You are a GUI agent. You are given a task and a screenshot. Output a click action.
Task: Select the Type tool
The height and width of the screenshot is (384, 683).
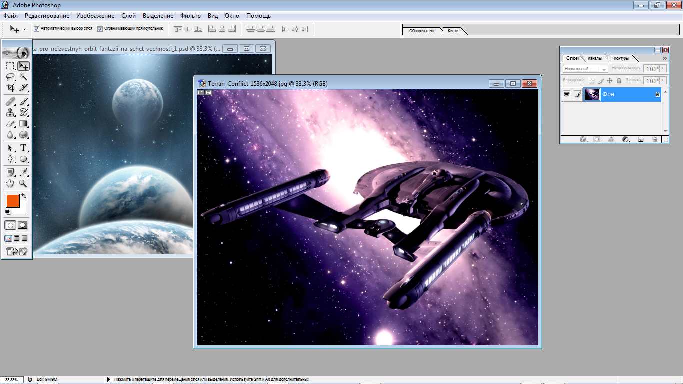[x=23, y=148]
